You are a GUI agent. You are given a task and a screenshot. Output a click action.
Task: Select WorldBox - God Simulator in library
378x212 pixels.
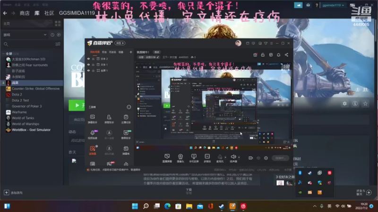(31, 130)
